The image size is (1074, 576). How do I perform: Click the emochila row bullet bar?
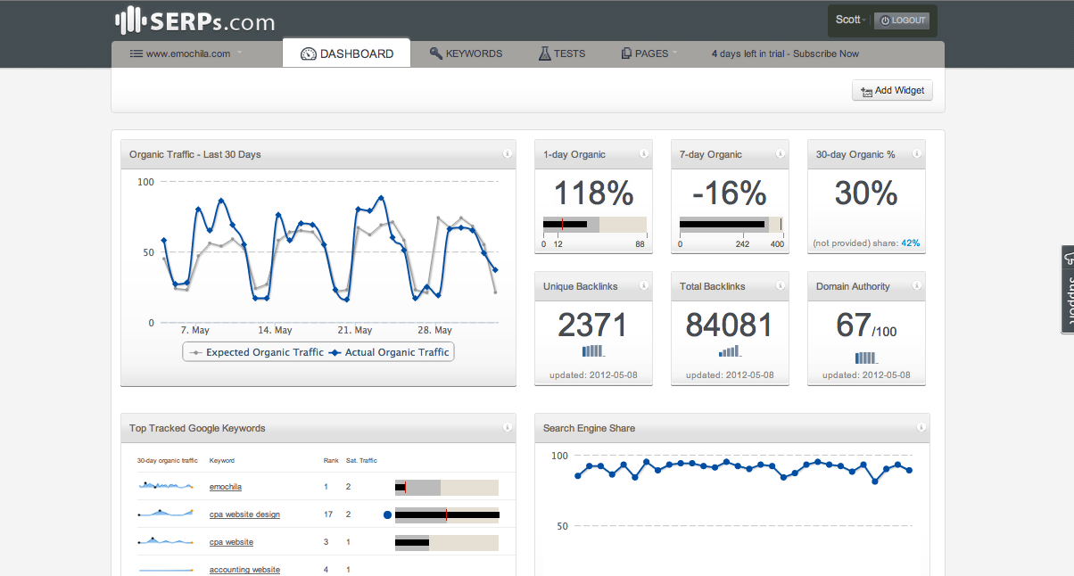(447, 487)
